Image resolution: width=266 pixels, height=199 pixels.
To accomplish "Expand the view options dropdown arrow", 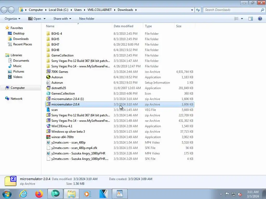I will [242, 19].
